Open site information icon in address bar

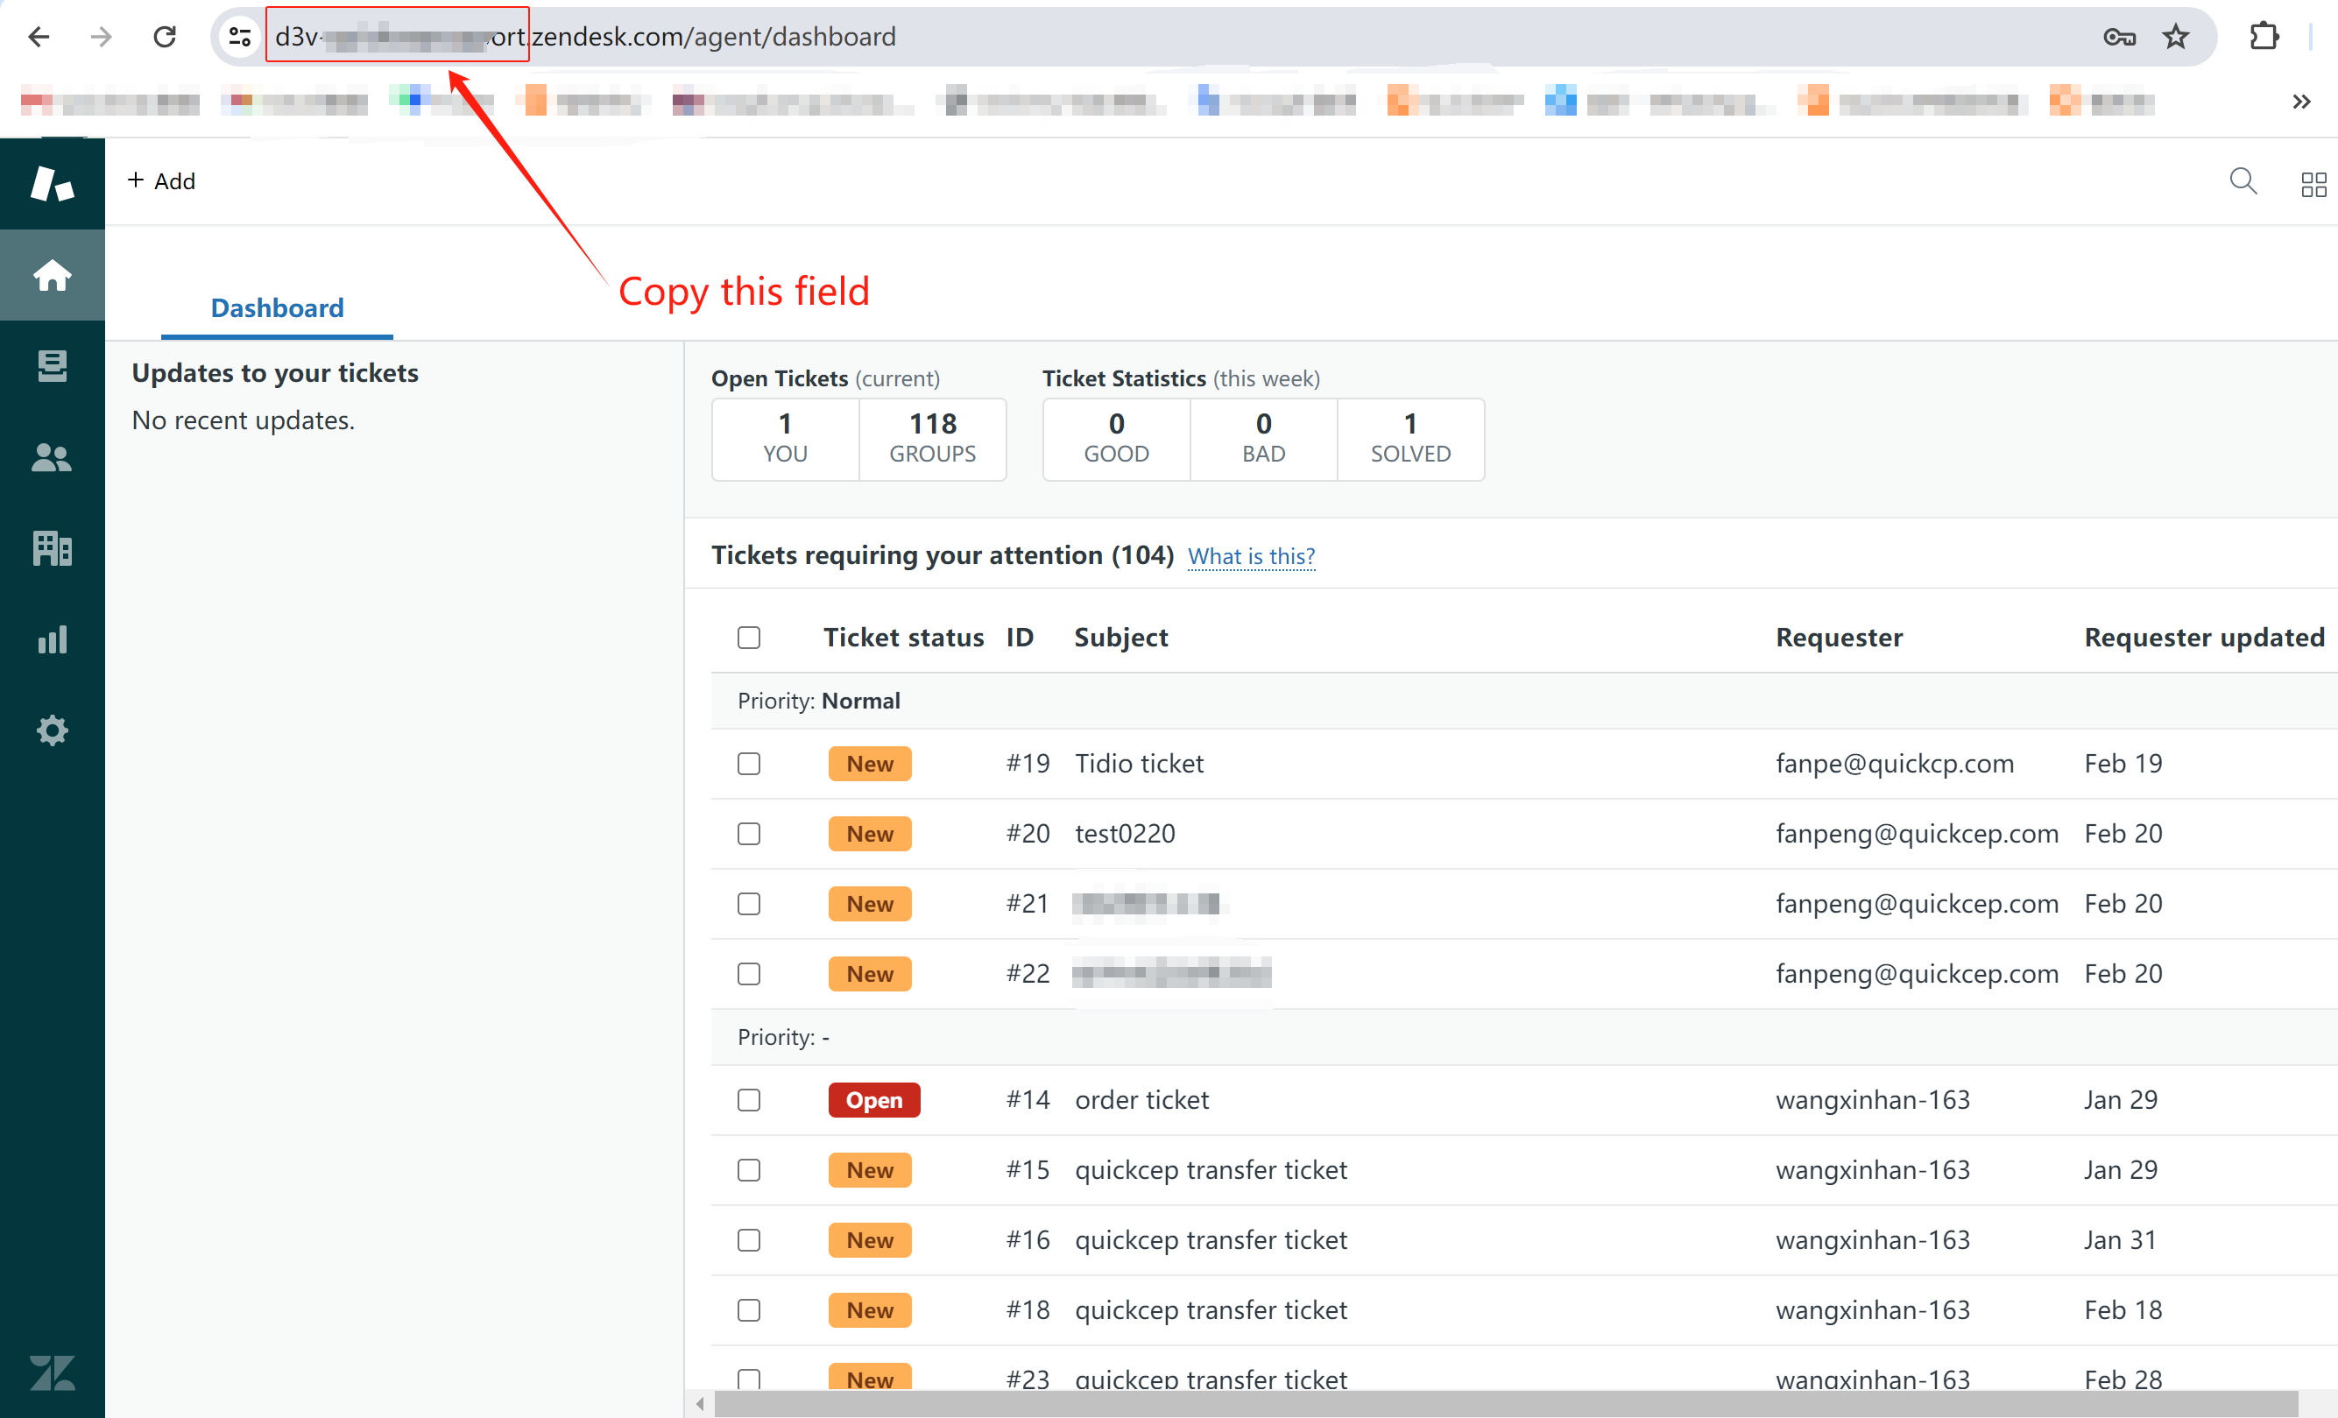click(x=240, y=37)
